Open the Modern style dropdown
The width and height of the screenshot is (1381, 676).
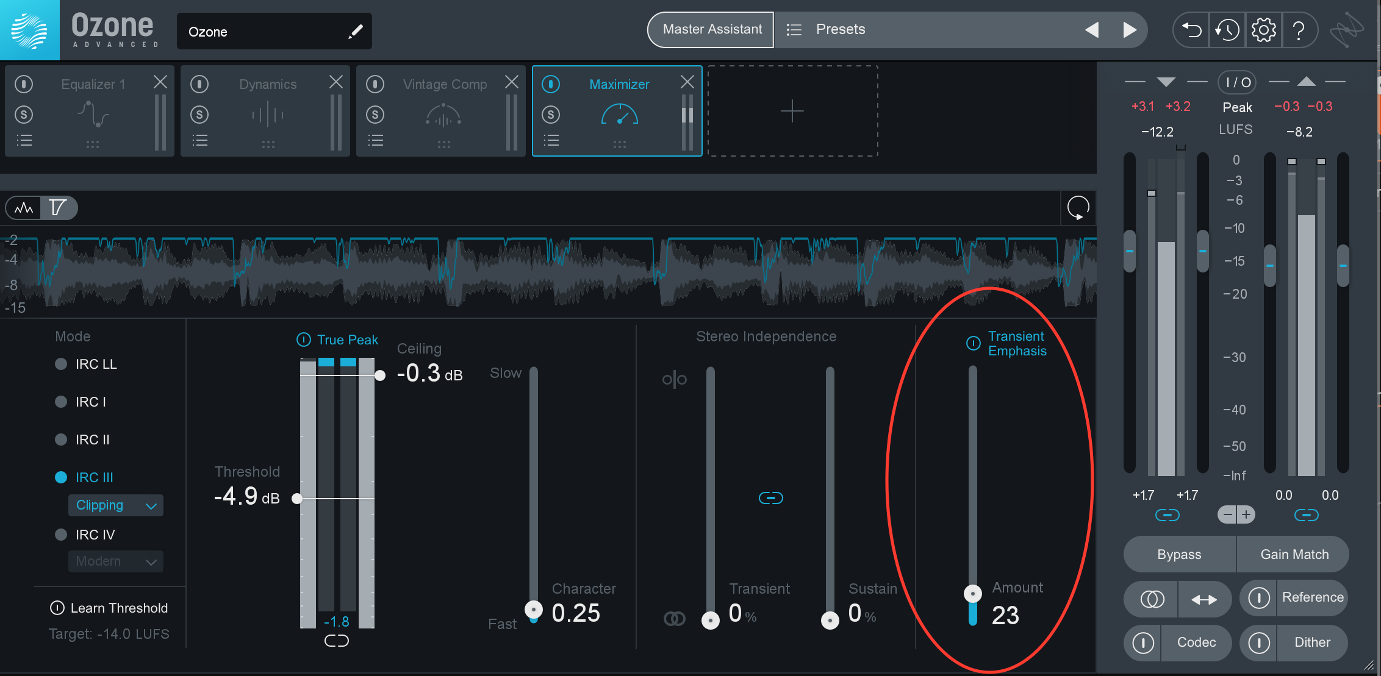[x=116, y=561]
